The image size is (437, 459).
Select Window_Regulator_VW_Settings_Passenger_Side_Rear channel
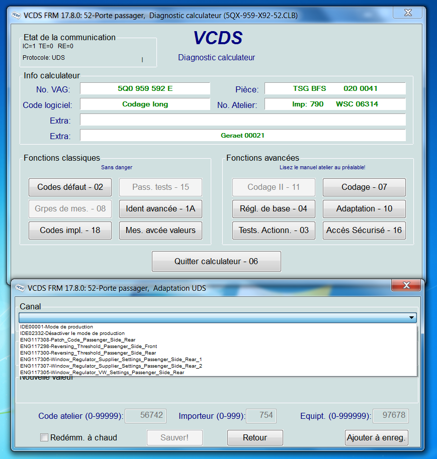(x=102, y=373)
